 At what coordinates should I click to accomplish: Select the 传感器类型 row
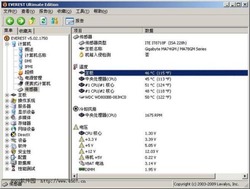tap(160, 43)
